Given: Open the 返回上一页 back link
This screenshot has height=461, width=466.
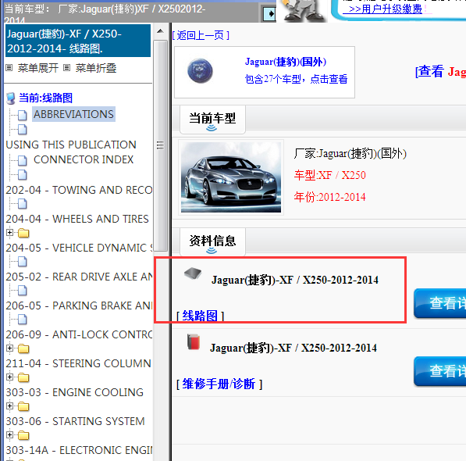Looking at the screenshot, I should [x=201, y=35].
